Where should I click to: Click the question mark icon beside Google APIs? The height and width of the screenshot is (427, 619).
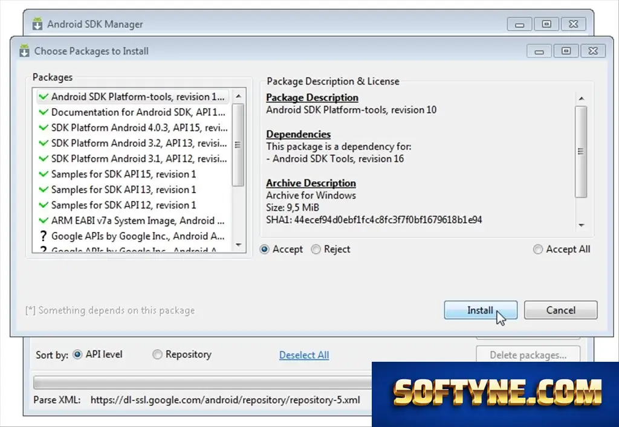coord(44,236)
